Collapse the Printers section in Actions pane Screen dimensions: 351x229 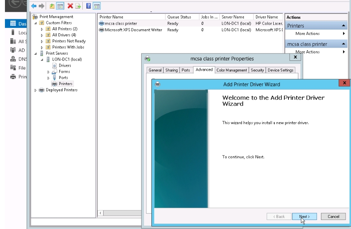point(344,26)
